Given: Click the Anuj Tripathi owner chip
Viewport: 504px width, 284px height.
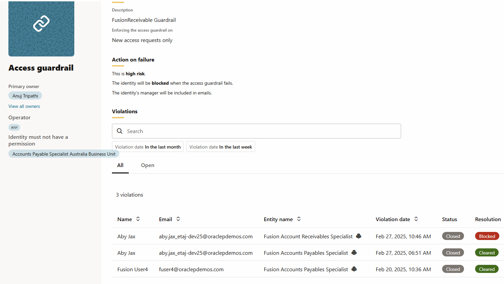Looking at the screenshot, I should [25, 96].
